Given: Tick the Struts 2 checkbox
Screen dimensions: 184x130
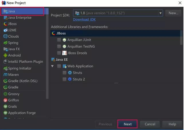Looking at the screenshot, I should click(x=64, y=79).
